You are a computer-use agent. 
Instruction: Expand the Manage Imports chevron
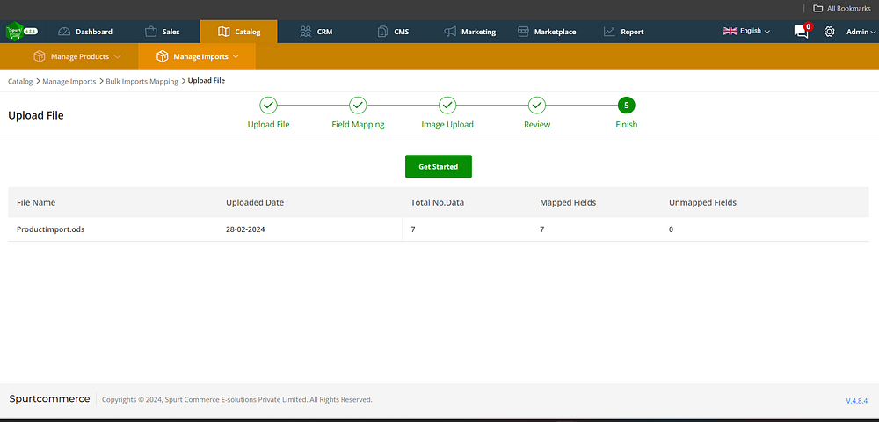pyautogui.click(x=236, y=56)
